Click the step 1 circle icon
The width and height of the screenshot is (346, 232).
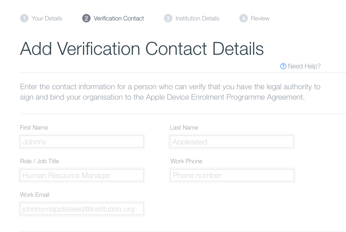24,18
